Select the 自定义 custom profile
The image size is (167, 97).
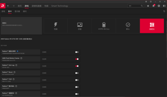[x=152, y=26]
